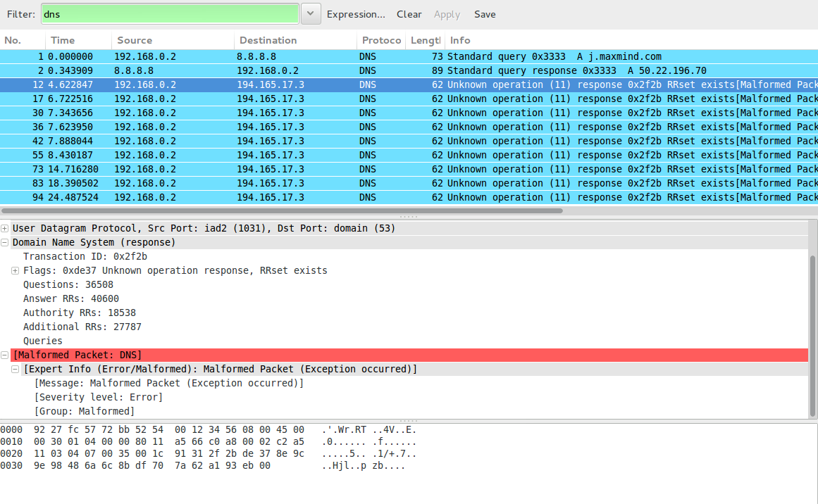This screenshot has width=818, height=504.
Task: Click inside the dns filter input field
Action: pyautogui.click(x=169, y=13)
